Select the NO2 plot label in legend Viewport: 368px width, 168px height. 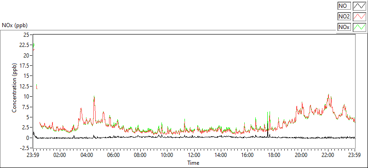tap(344, 17)
